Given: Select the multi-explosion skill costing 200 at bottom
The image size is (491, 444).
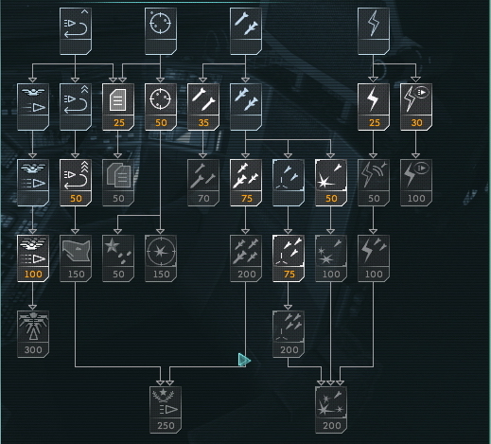Looking at the screenshot, I should click(x=331, y=410).
